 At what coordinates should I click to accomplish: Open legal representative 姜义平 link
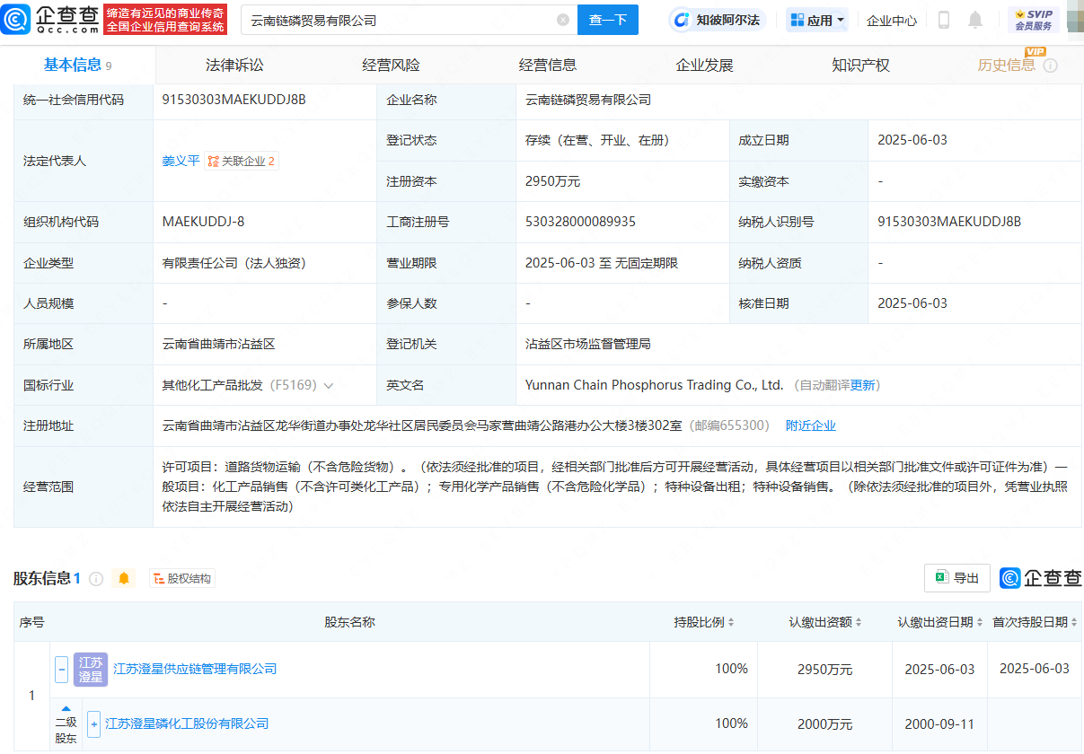181,161
